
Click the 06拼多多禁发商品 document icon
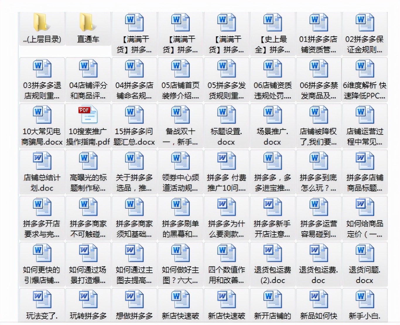[x=319, y=69]
